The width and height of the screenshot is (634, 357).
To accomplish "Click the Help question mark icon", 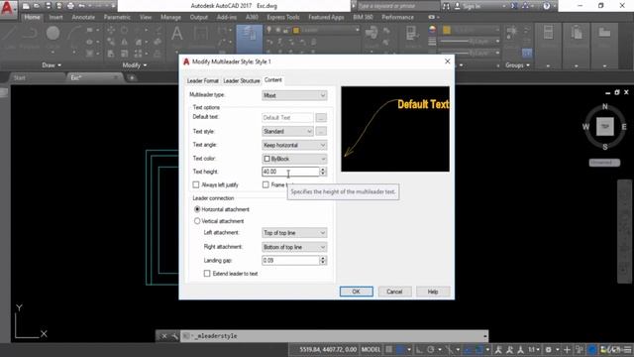I will pyautogui.click(x=546, y=6).
